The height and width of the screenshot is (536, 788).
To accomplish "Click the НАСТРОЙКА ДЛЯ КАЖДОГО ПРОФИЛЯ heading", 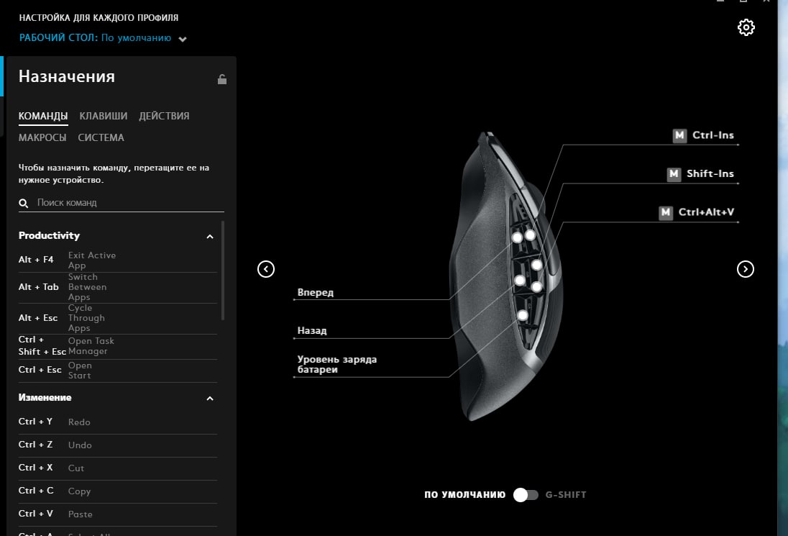I will click(x=98, y=17).
